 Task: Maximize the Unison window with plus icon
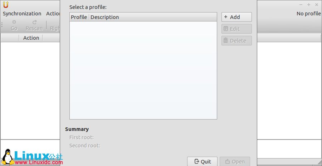coord(309,5)
